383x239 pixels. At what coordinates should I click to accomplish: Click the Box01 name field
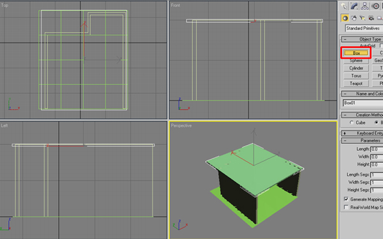click(363, 103)
